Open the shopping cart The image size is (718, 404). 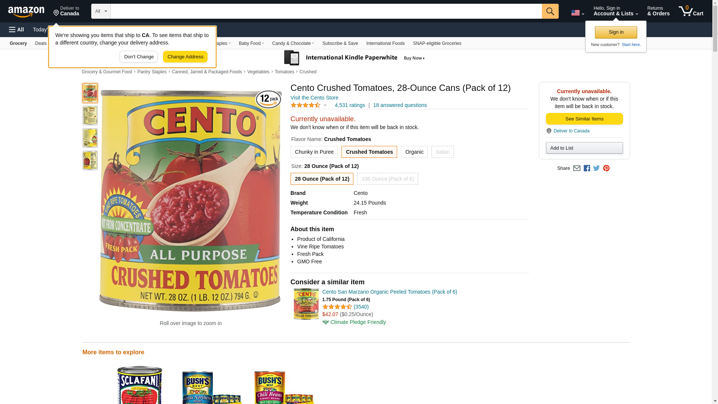point(691,11)
